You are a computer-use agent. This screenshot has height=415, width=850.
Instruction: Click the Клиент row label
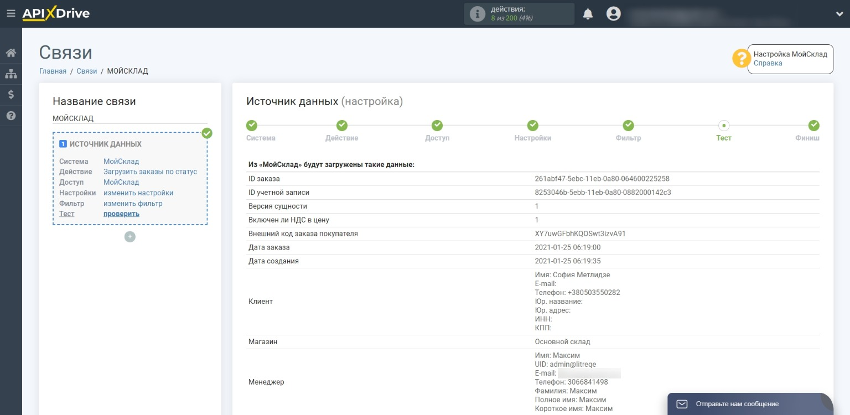(261, 302)
